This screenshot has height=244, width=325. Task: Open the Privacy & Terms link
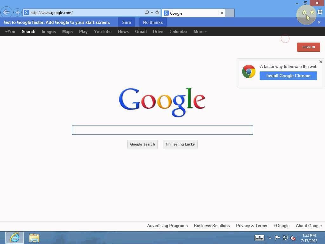251,226
